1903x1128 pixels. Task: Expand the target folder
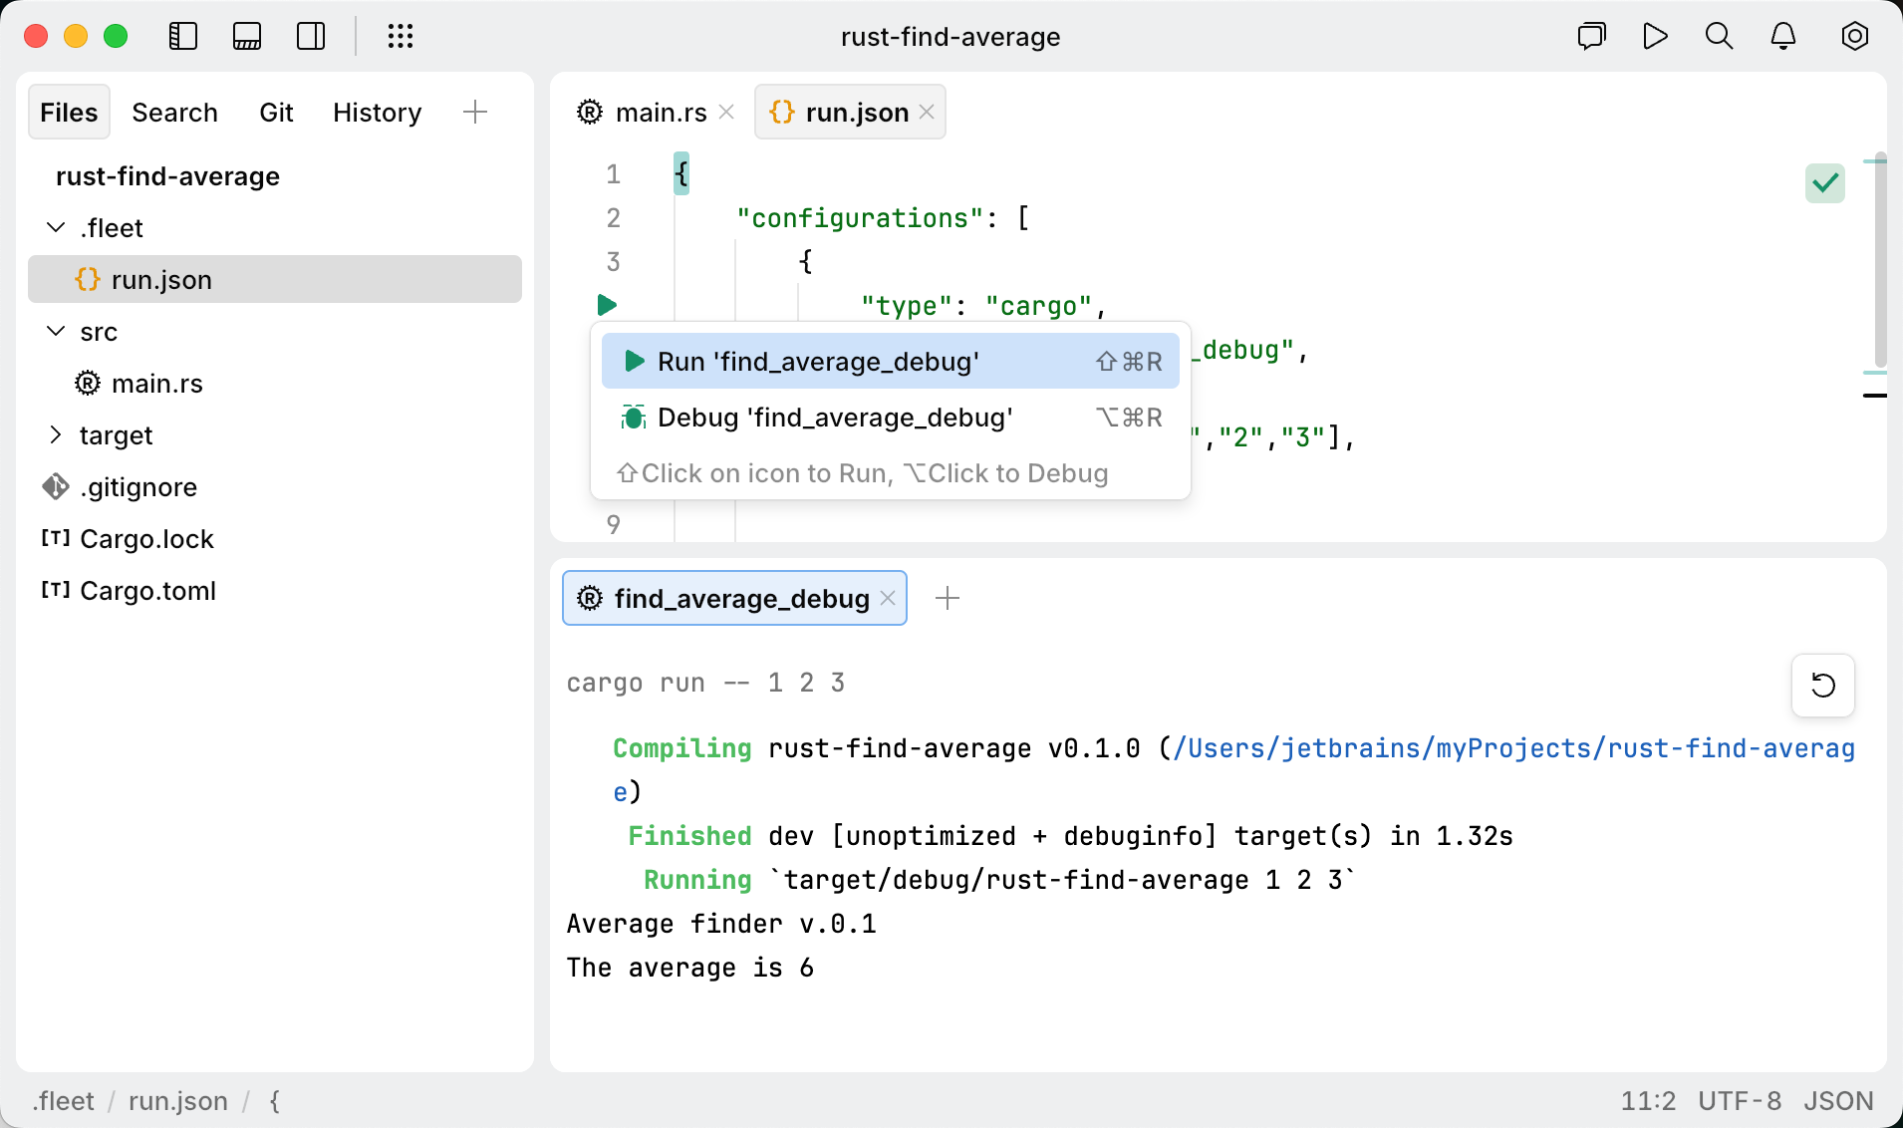point(57,435)
